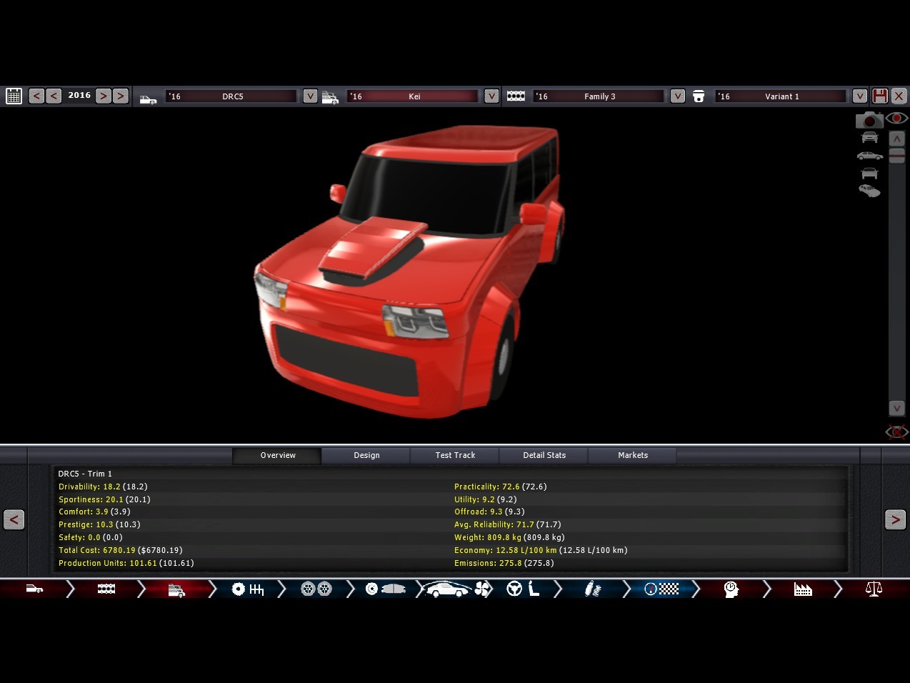Select the side view car camera icon
This screenshot has height=683, width=910.
point(869,155)
